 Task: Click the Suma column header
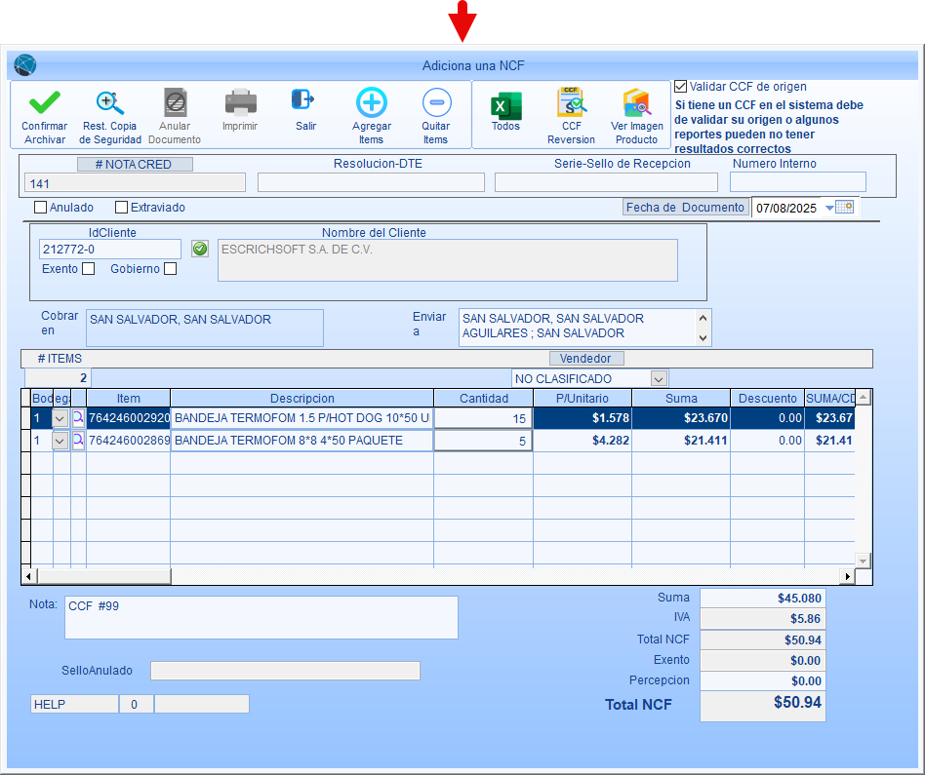[x=681, y=399]
